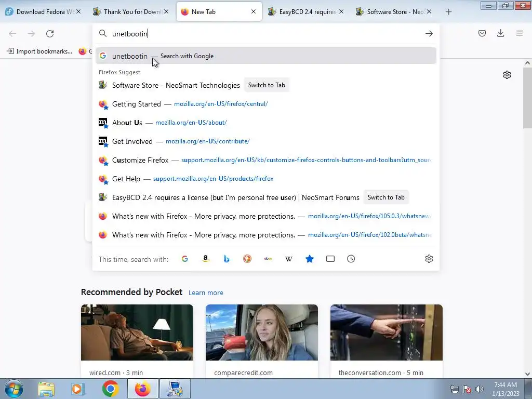
Task: Open the Downloads panel icon
Action: (x=500, y=33)
